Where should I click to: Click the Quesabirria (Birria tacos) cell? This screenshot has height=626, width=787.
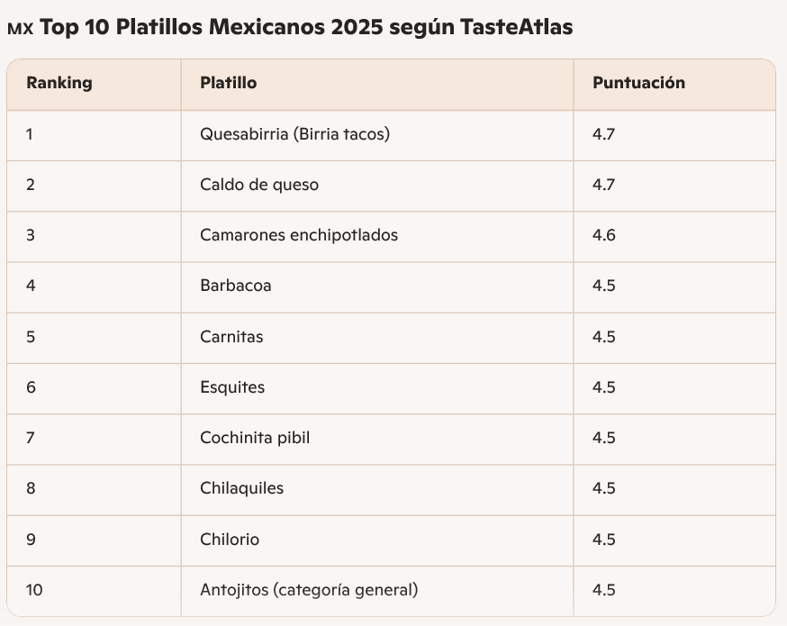point(294,134)
